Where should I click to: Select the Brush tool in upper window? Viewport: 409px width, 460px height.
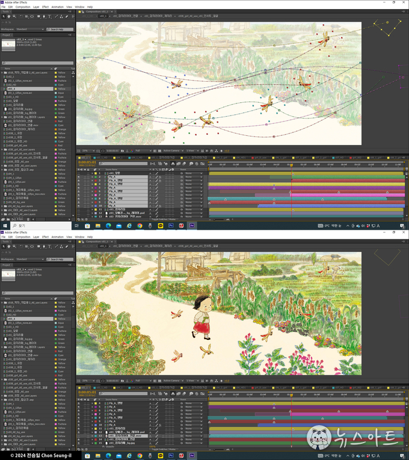click(x=57, y=16)
